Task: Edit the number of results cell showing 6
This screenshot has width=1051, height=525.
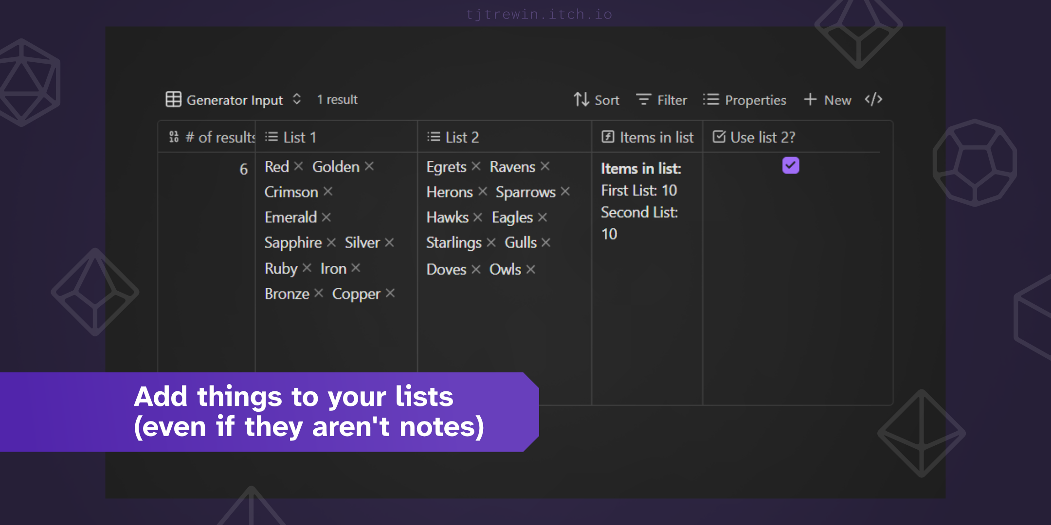Action: [207, 169]
